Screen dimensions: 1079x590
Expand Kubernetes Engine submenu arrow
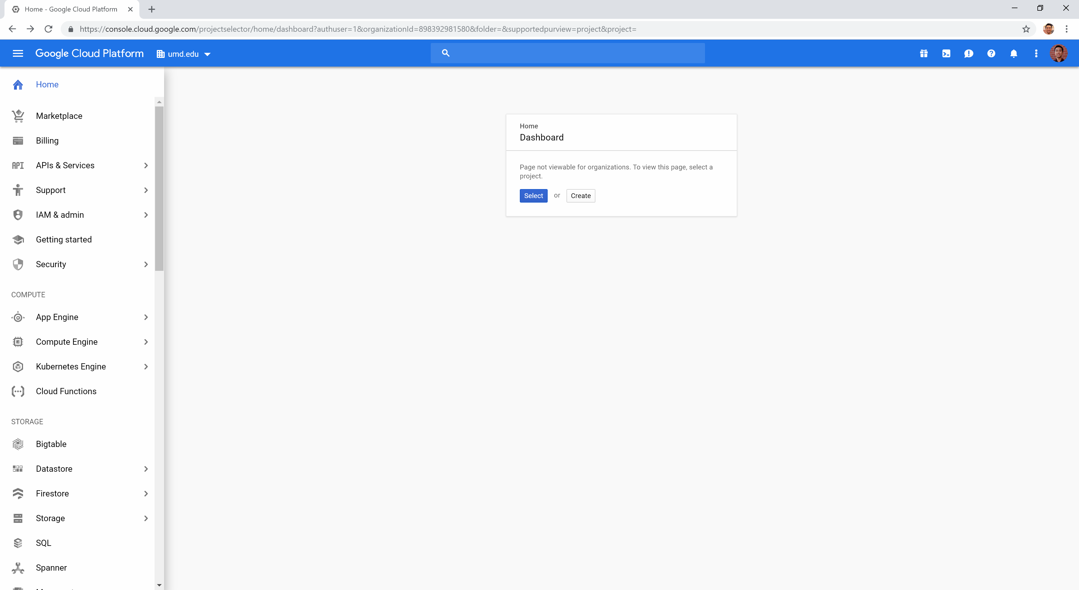pos(146,366)
